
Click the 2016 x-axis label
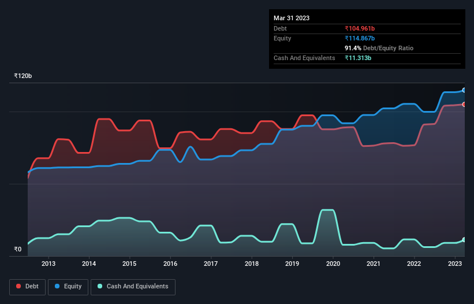tap(170, 264)
